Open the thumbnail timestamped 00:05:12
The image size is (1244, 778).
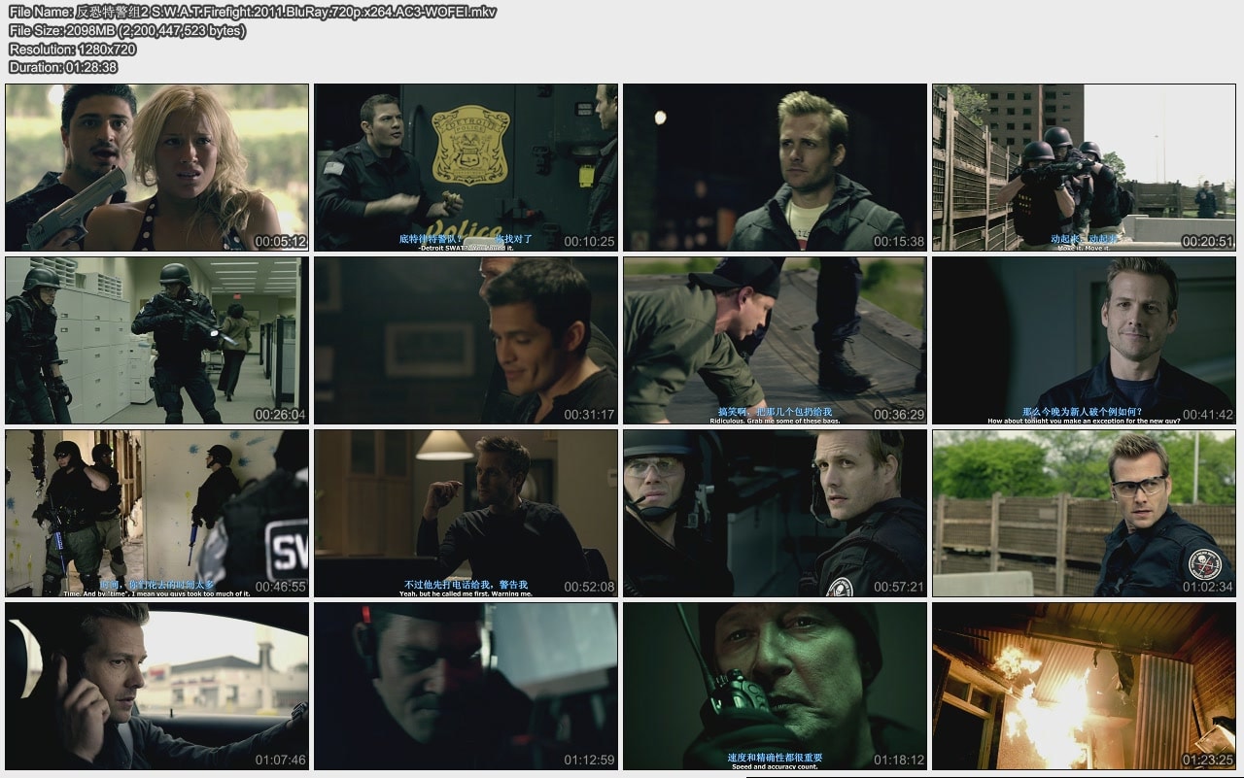[156, 167]
